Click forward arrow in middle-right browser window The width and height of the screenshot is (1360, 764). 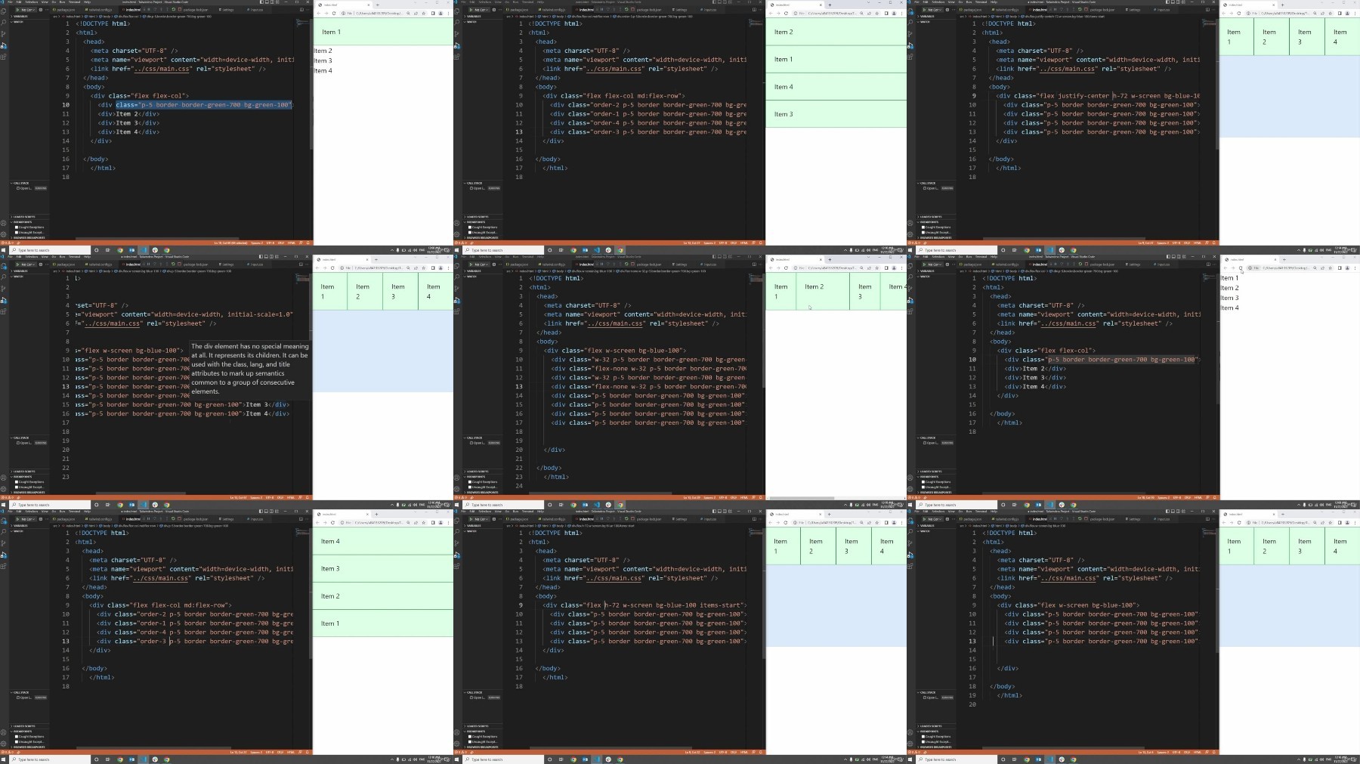1233,268
